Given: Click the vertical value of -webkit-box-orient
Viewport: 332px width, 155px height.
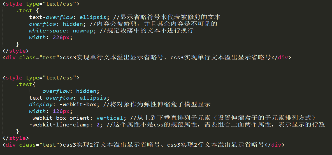Looking at the screenshot, I should pos(110,118).
